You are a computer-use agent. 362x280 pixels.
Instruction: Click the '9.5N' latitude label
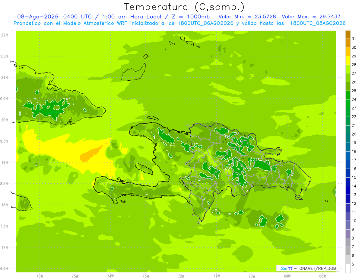click(x=5, y=141)
